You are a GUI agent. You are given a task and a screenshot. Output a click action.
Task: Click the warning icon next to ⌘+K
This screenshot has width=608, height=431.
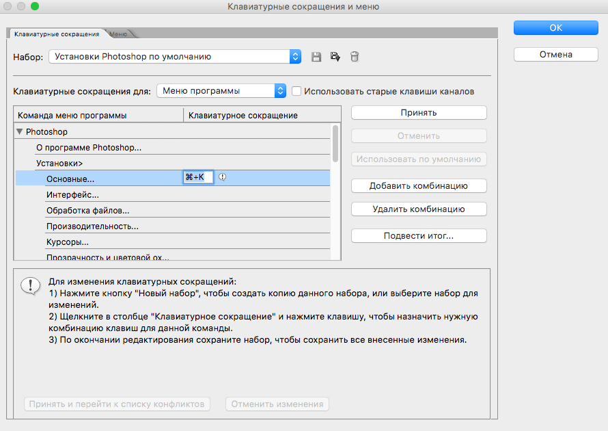[x=223, y=177]
